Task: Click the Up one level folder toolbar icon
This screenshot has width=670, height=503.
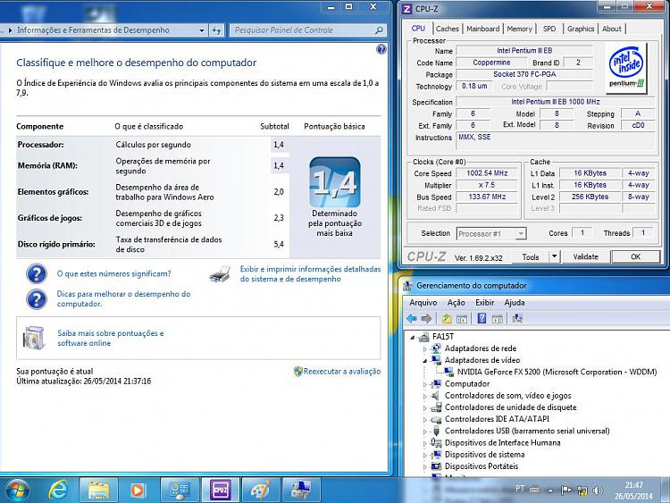Action: [447, 318]
